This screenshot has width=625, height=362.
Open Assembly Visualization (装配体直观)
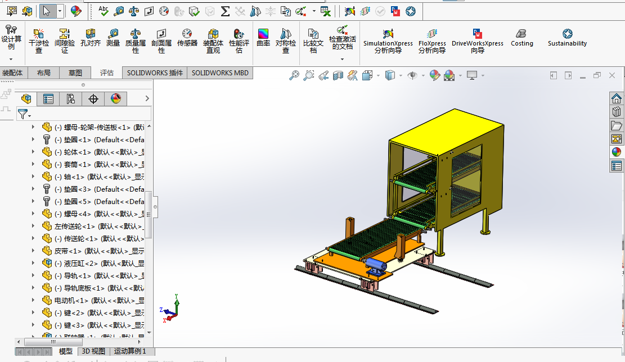tap(213, 41)
